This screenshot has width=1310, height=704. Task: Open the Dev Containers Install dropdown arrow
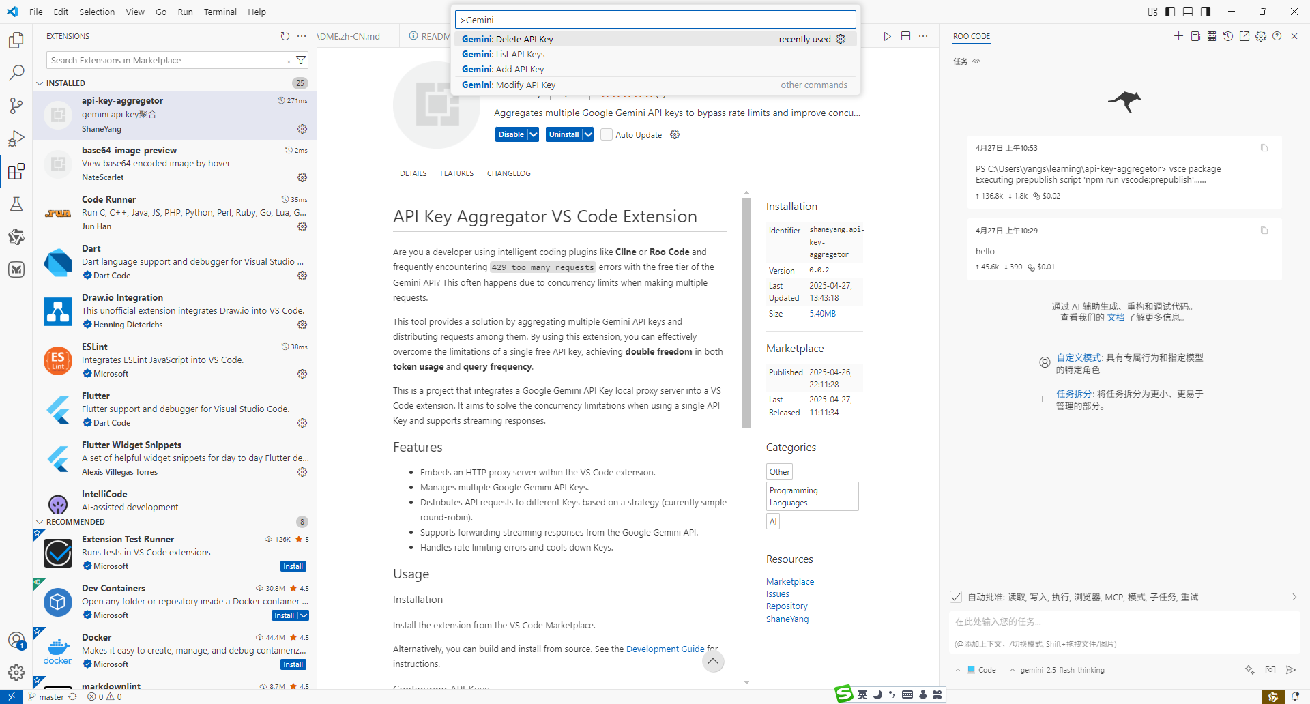click(x=304, y=615)
